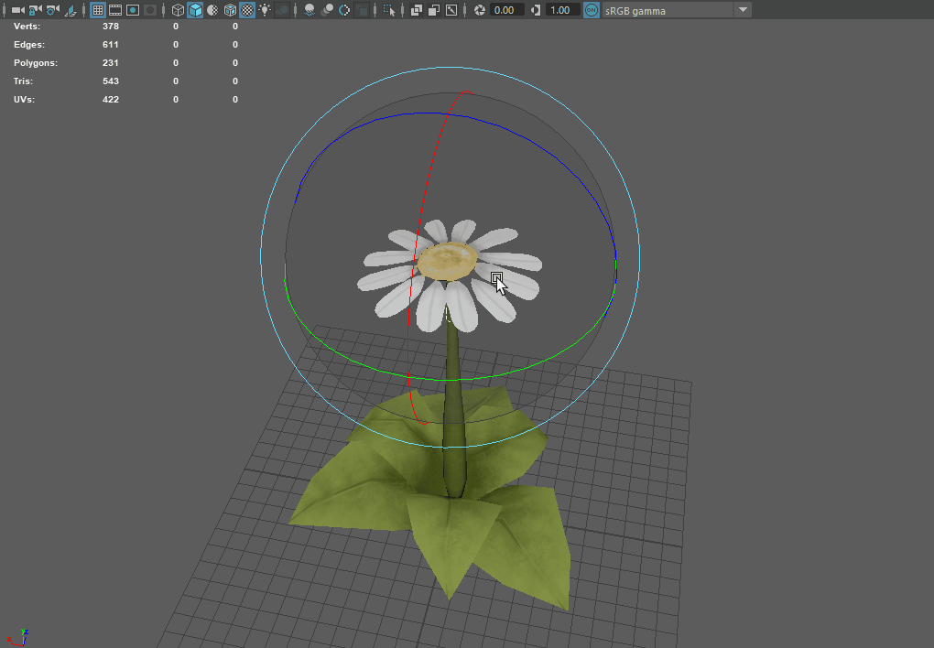Click the Gamma half-circle icon
This screenshot has width=934, height=648.
tap(536, 10)
